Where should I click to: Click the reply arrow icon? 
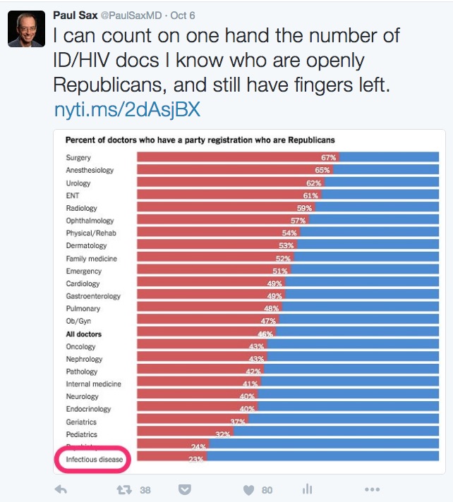tap(61, 489)
